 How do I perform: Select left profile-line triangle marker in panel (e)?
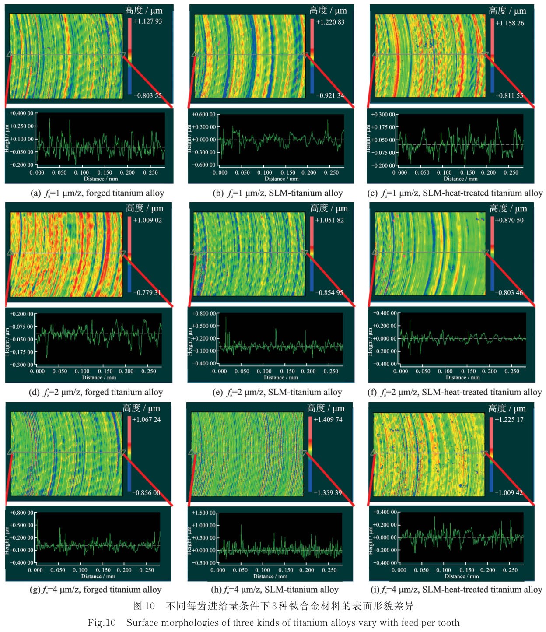click(x=193, y=253)
